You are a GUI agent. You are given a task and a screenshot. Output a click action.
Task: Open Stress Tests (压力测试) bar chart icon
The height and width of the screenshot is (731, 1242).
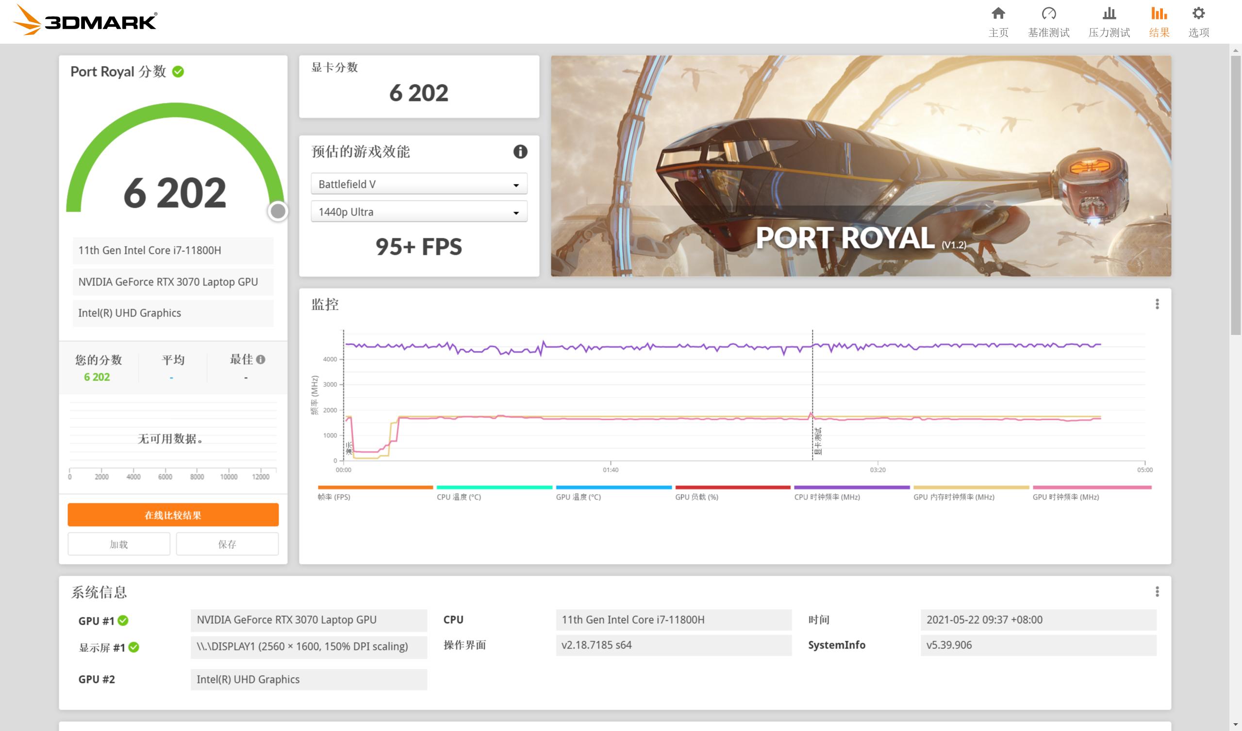[x=1109, y=14]
